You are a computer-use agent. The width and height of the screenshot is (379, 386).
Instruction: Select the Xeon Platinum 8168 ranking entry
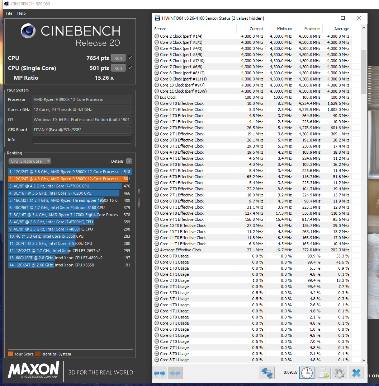point(70,208)
